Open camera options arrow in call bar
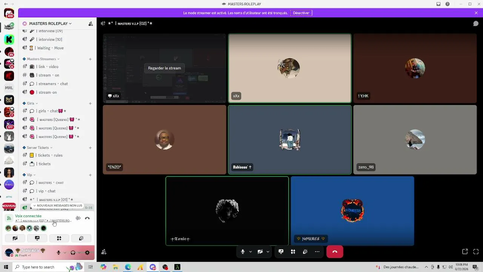483x272 pixels. [268, 252]
